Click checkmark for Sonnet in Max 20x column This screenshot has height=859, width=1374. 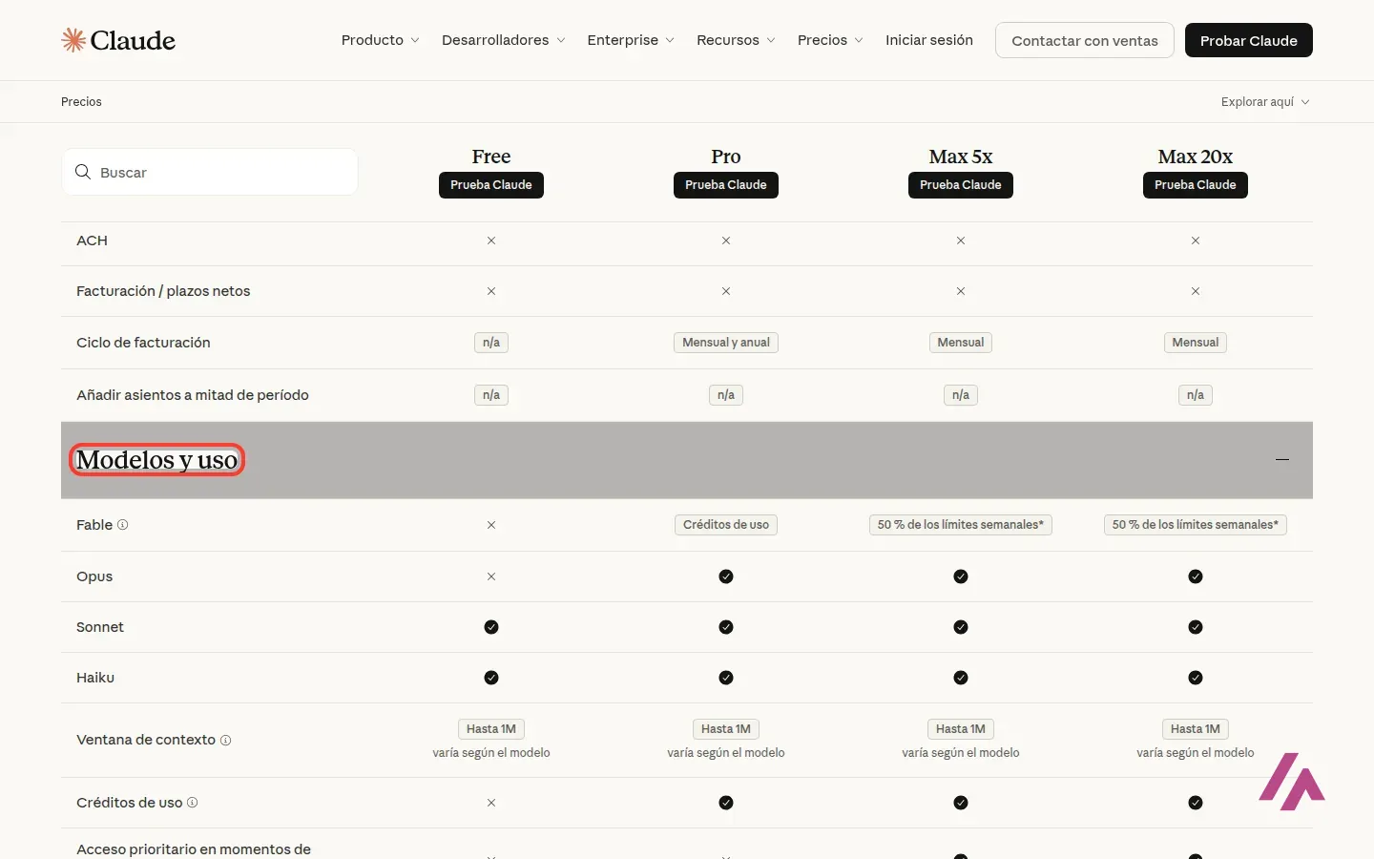click(x=1196, y=627)
